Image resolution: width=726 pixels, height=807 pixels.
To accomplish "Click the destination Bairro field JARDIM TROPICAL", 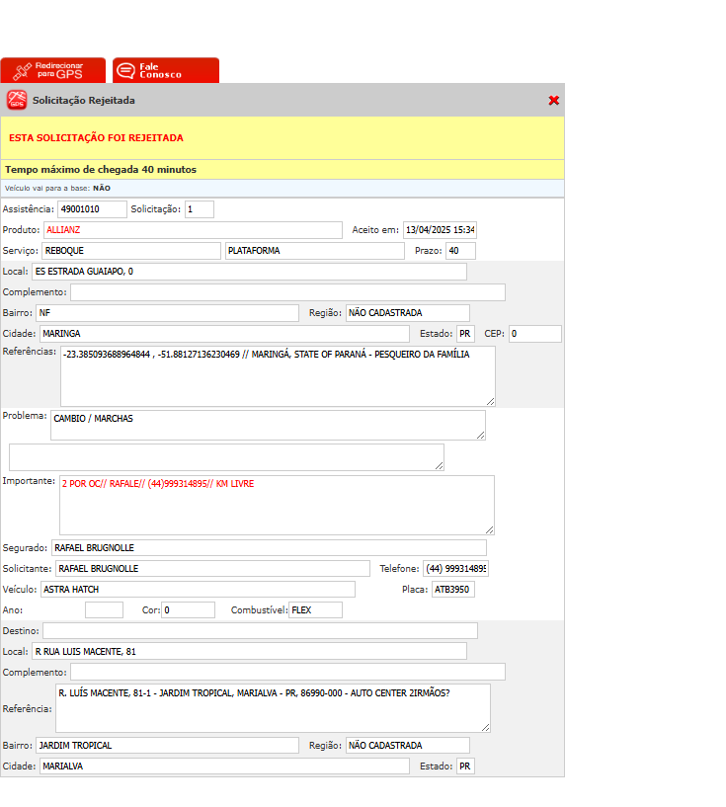I will (x=166, y=746).
